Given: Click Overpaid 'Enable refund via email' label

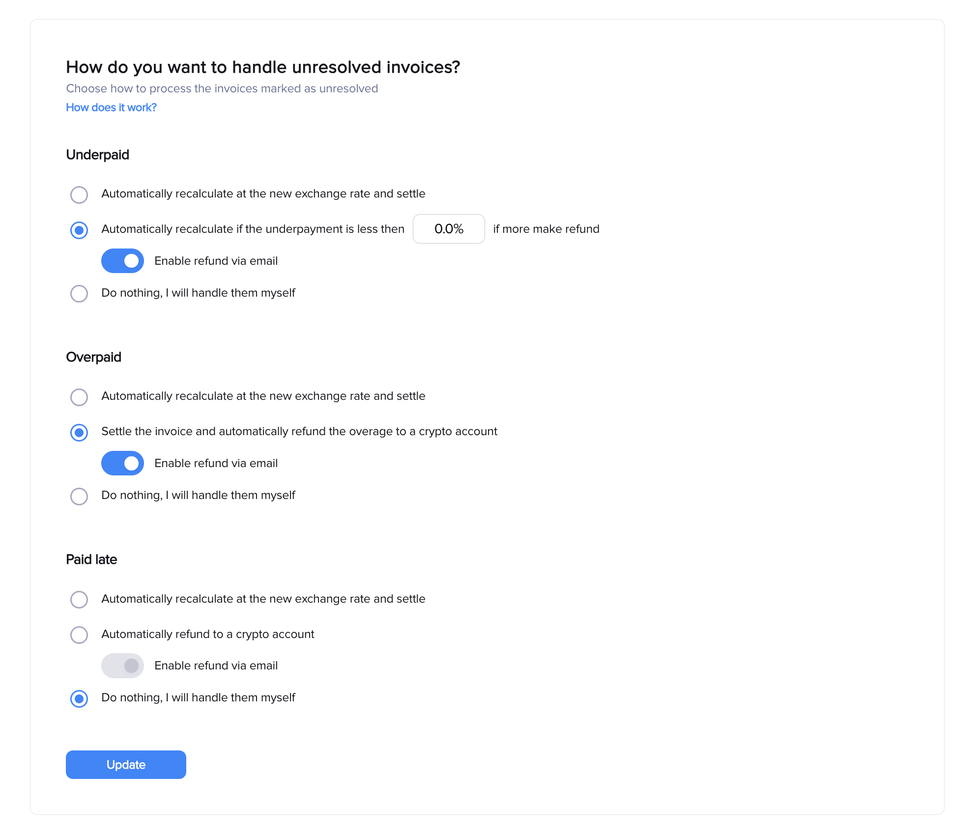Looking at the screenshot, I should 216,463.
